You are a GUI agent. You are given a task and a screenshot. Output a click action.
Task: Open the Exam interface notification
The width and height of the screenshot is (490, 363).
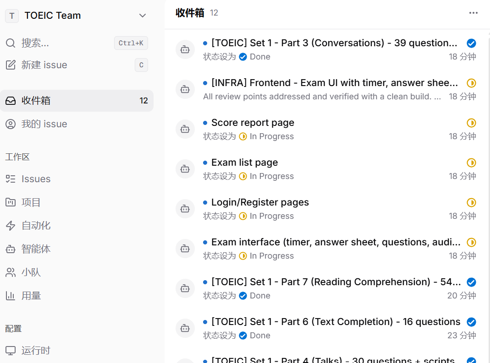326,249
